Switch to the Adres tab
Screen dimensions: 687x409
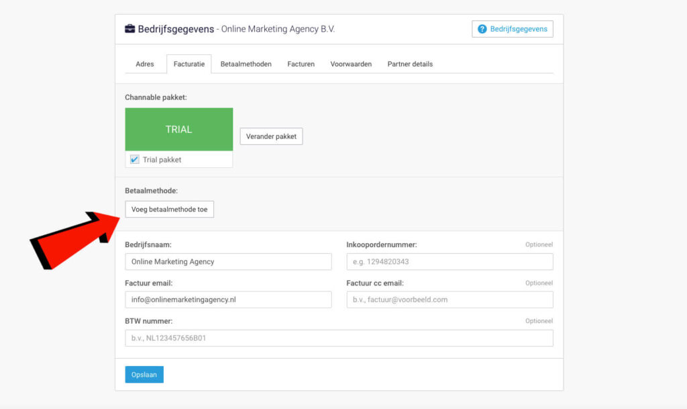click(145, 64)
